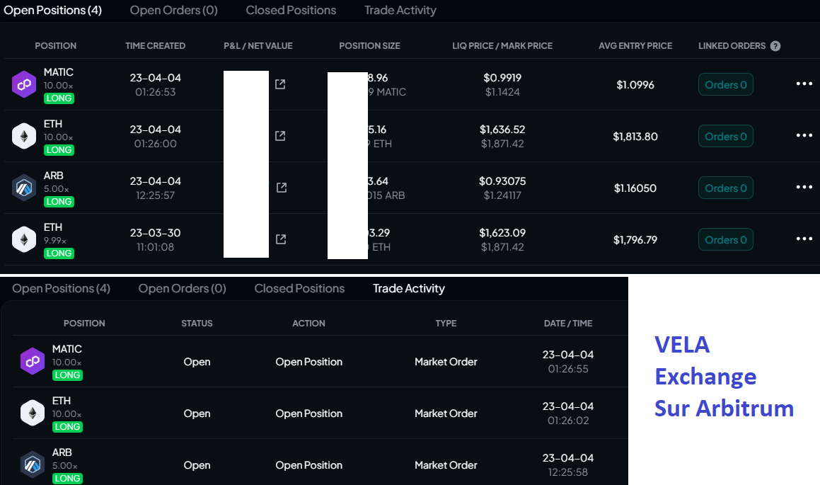Click 10.00x leverage on MATIC open position

tap(58, 85)
